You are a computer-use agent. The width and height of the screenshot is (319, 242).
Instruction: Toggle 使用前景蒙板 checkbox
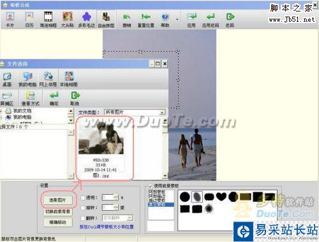point(151,186)
